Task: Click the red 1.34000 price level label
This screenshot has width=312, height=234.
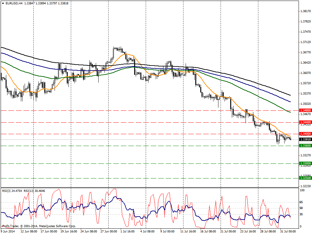Action: [x=305, y=134]
